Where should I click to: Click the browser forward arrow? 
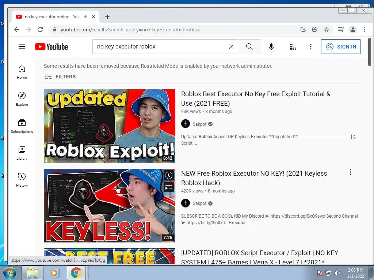coord(28,30)
